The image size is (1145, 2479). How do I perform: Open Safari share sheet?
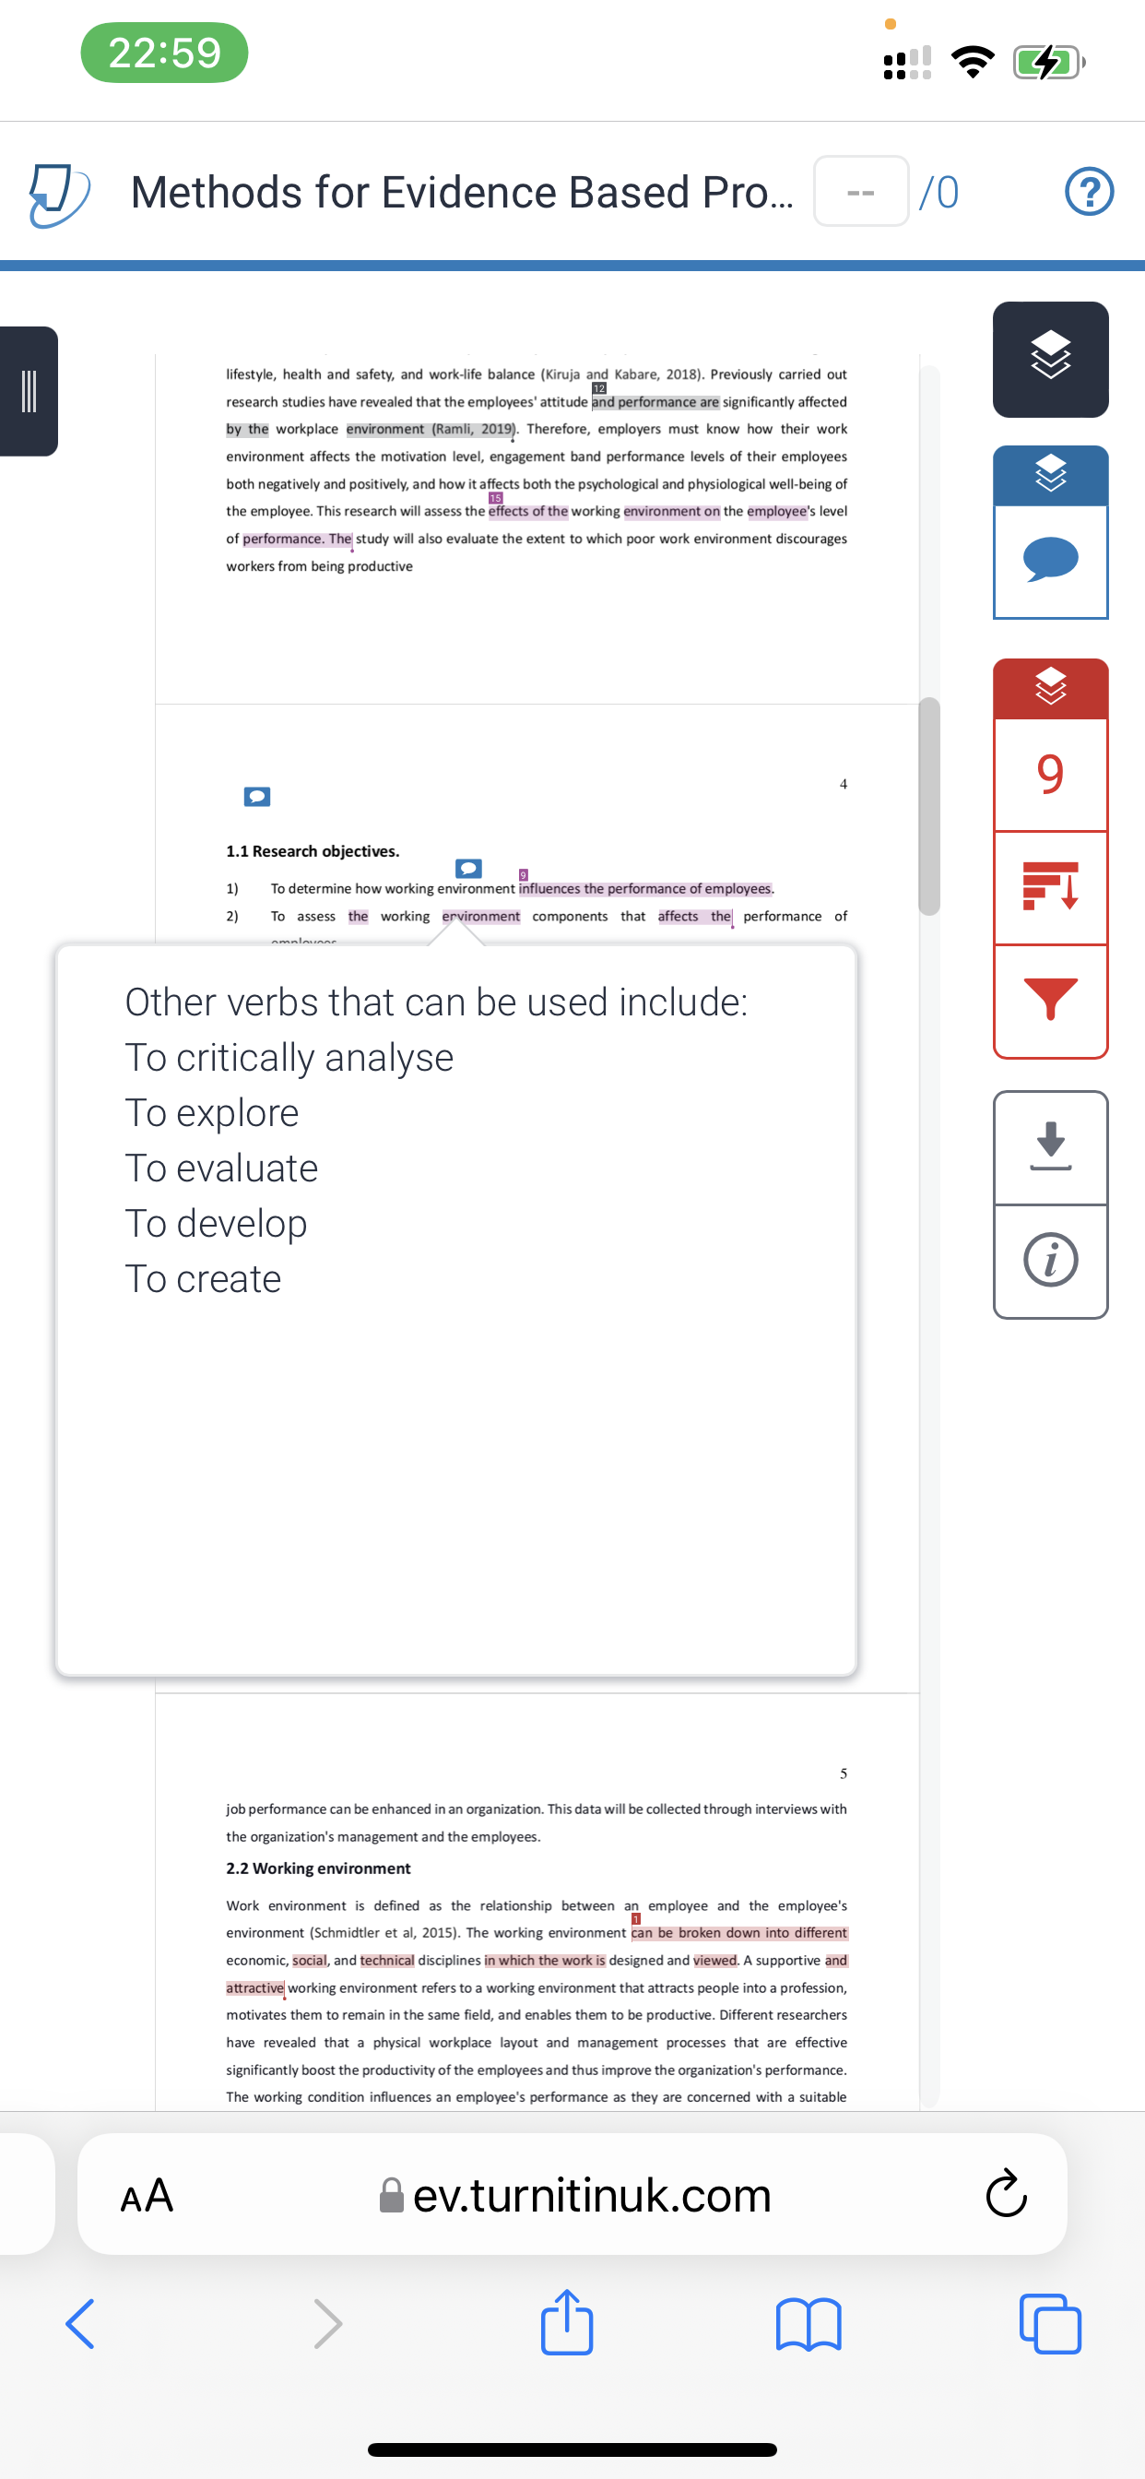pyautogui.click(x=567, y=2322)
